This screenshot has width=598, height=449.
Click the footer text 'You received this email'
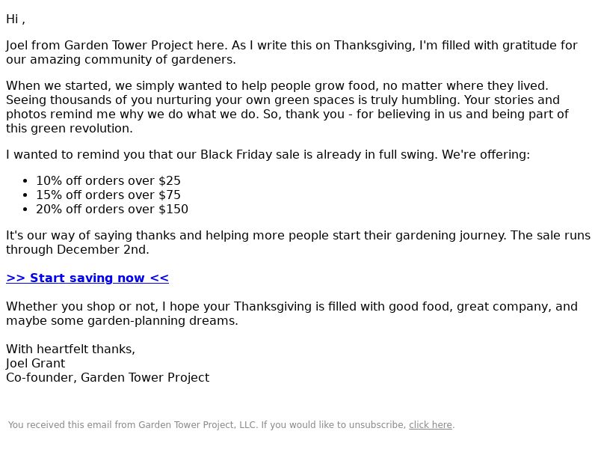click(206, 425)
